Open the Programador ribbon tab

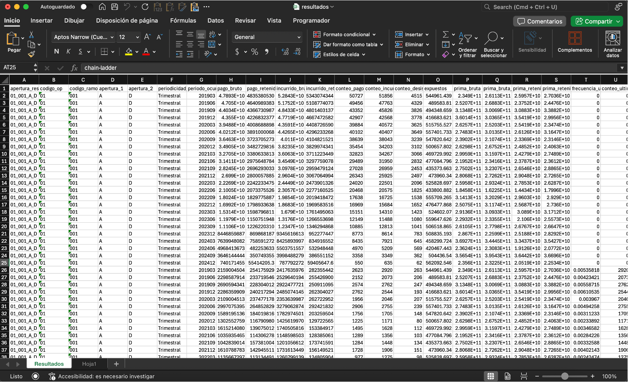coord(311,20)
